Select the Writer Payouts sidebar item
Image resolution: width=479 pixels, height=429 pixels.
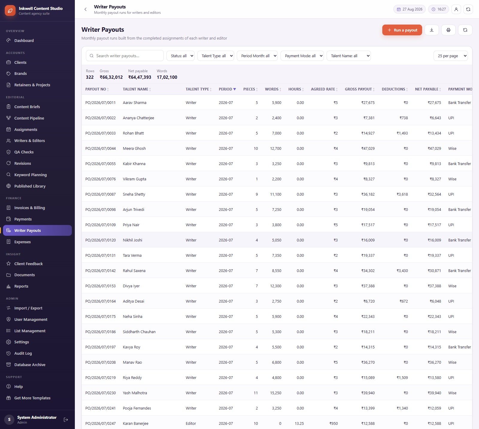pos(37,230)
